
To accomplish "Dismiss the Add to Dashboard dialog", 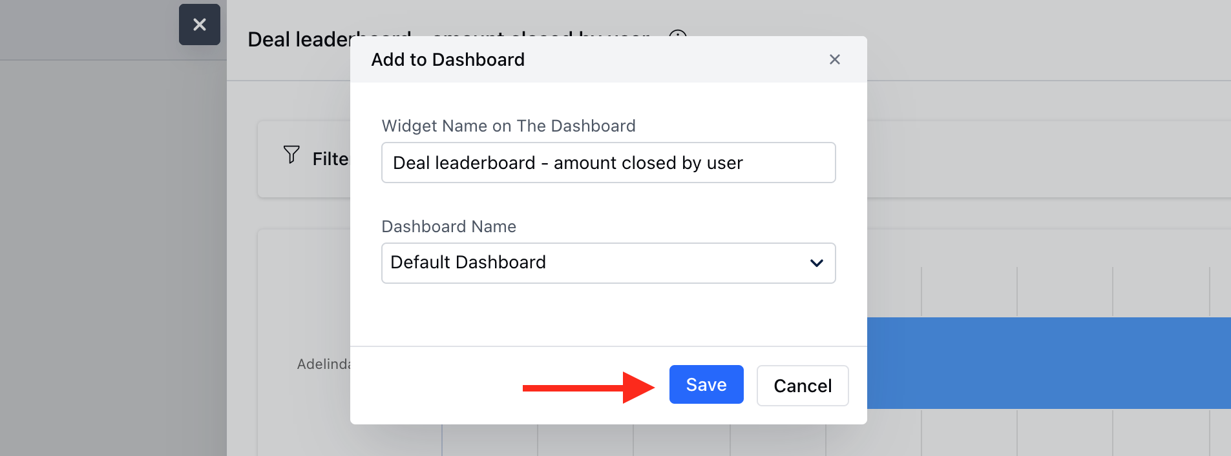I will pyautogui.click(x=835, y=59).
